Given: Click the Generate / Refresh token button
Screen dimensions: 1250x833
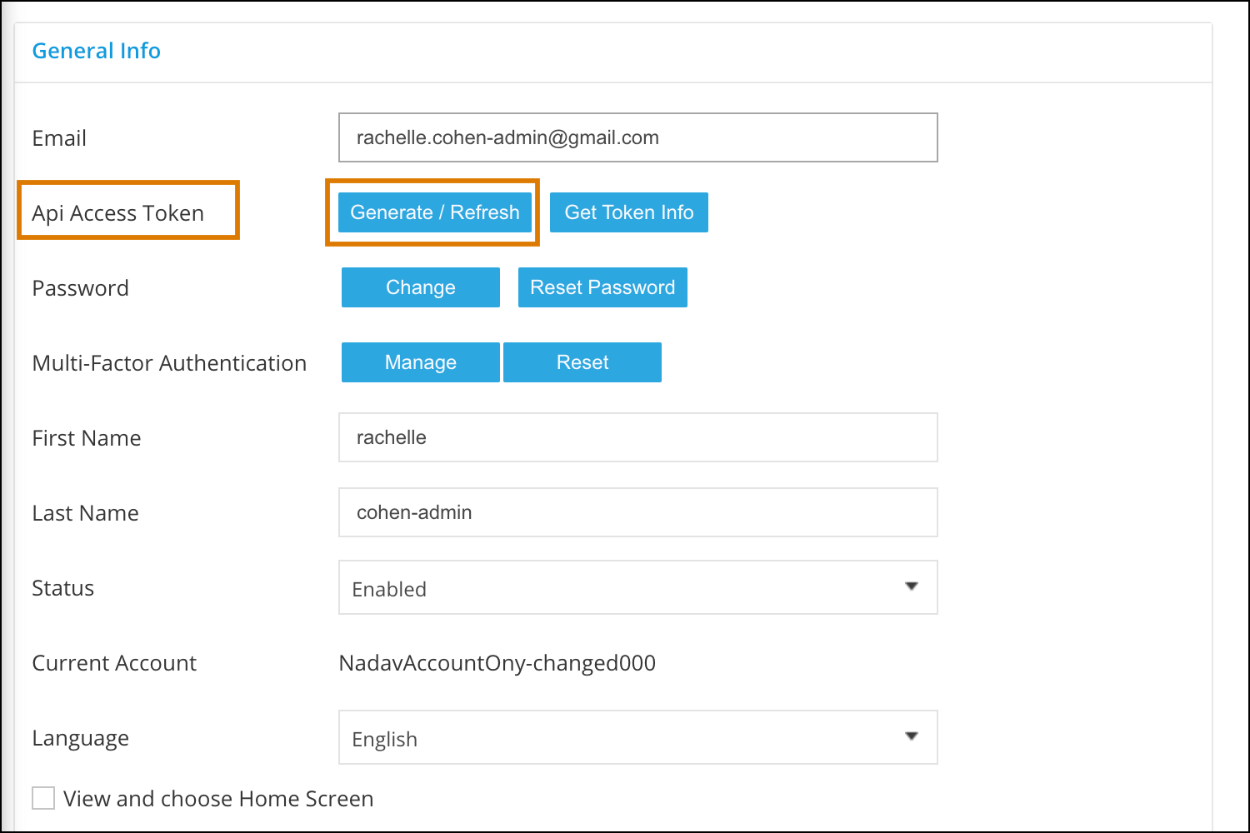Looking at the screenshot, I should tap(432, 212).
